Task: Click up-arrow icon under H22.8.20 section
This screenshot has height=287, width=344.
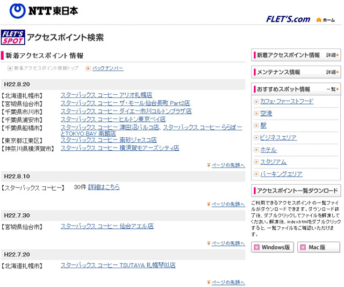Action: tap(209, 165)
